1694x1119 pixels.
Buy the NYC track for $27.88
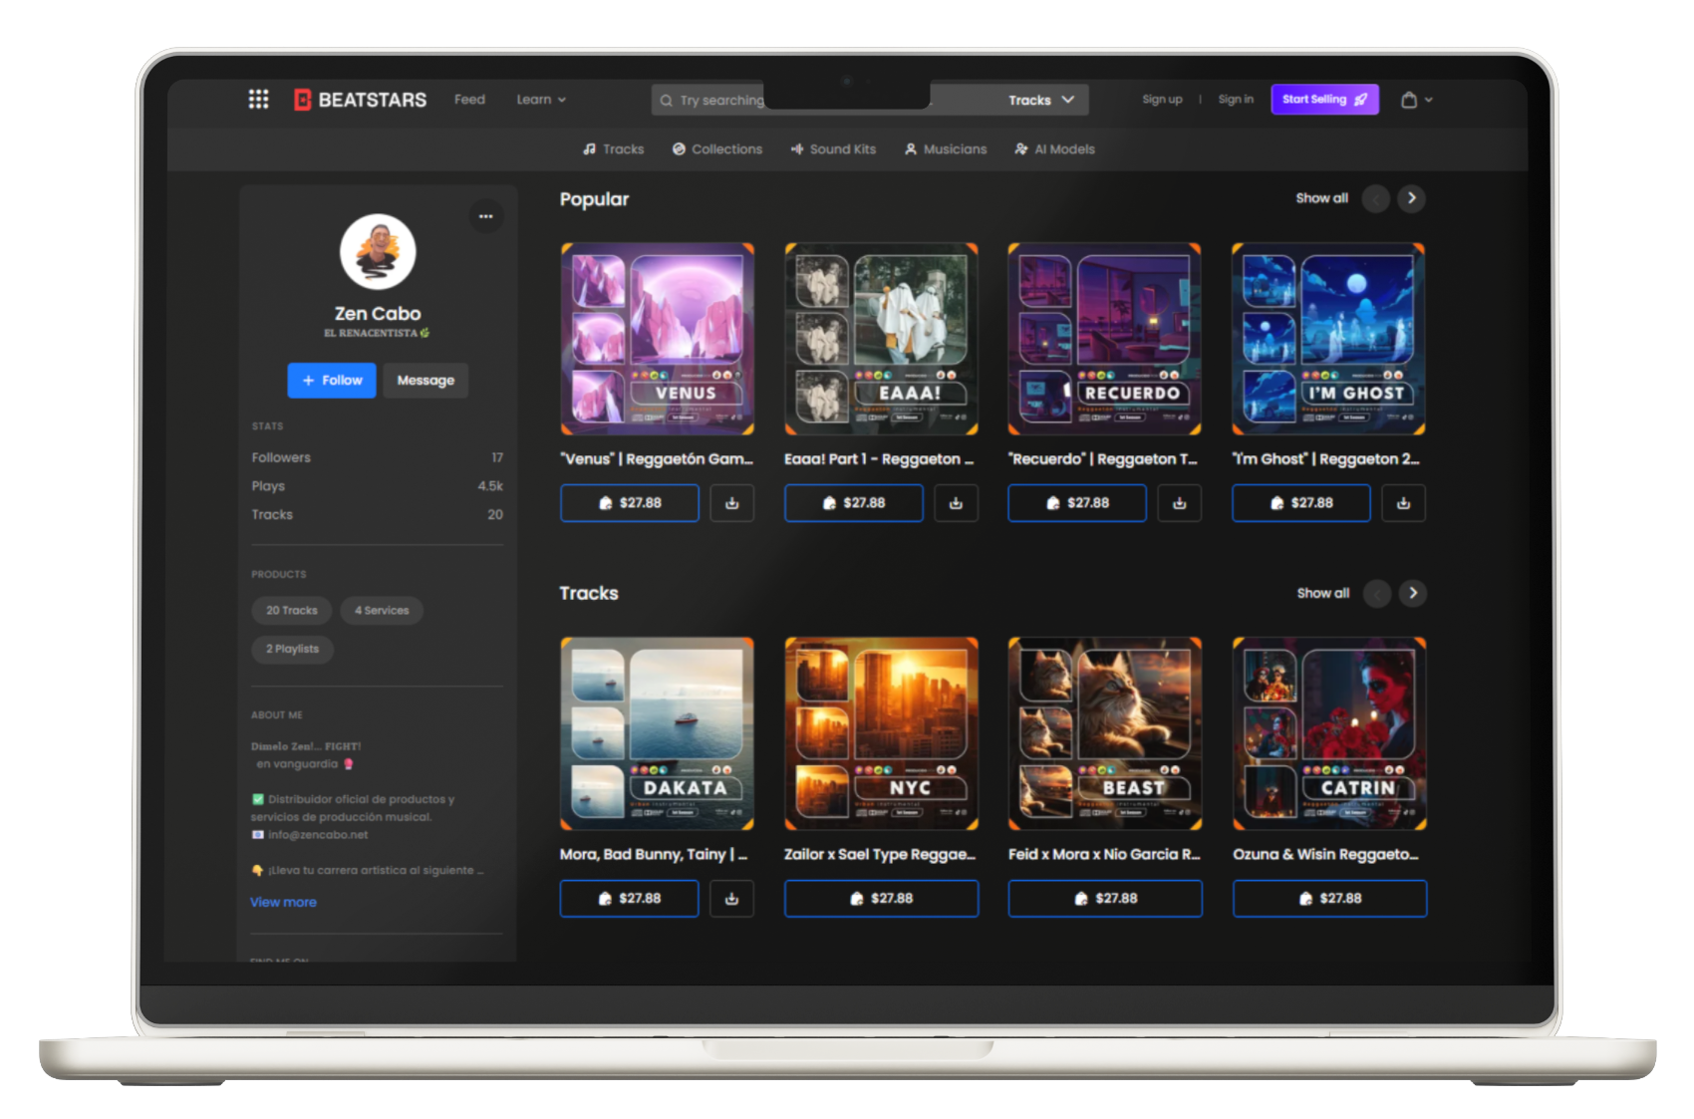coord(881,899)
